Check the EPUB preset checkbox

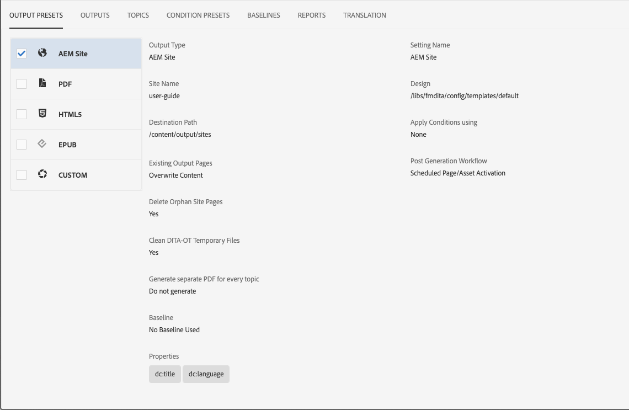[x=22, y=145]
